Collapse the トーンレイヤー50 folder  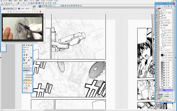pyautogui.click(x=160, y=50)
